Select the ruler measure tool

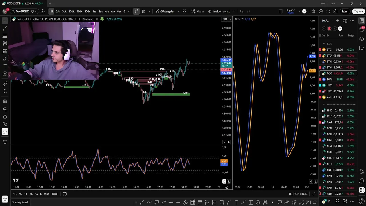click(x=5, y=84)
